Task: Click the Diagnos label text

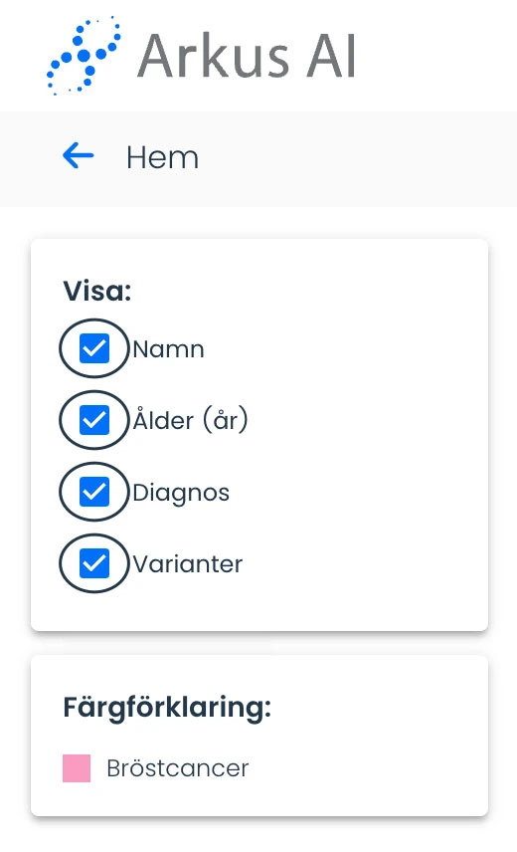Action: coord(181,494)
